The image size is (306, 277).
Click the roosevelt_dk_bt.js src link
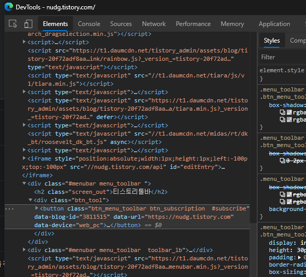point(138,138)
